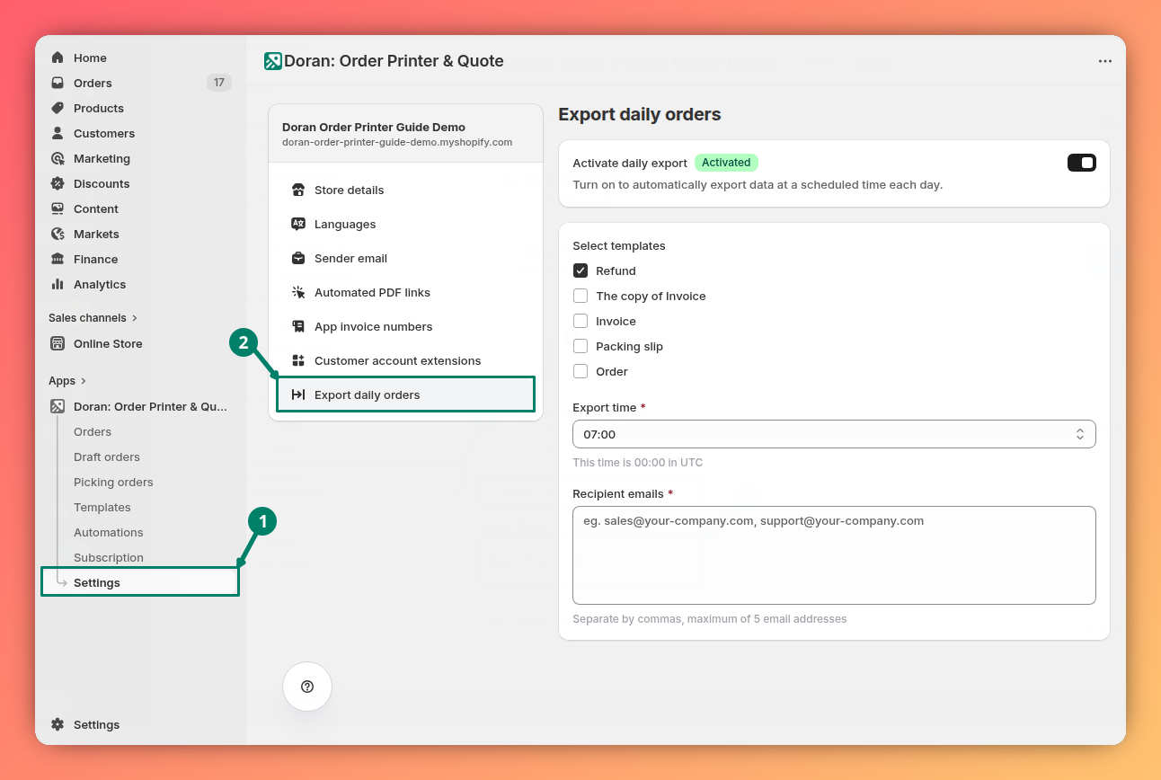This screenshot has width=1161, height=780.
Task: Click the Content image icon
Action: pos(58,208)
